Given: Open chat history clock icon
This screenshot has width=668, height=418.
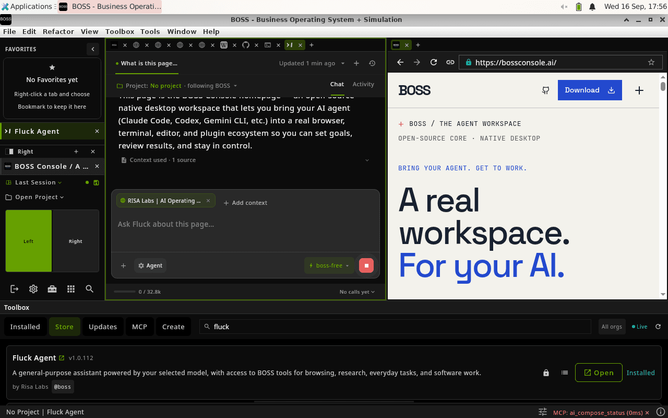Looking at the screenshot, I should pos(372,63).
